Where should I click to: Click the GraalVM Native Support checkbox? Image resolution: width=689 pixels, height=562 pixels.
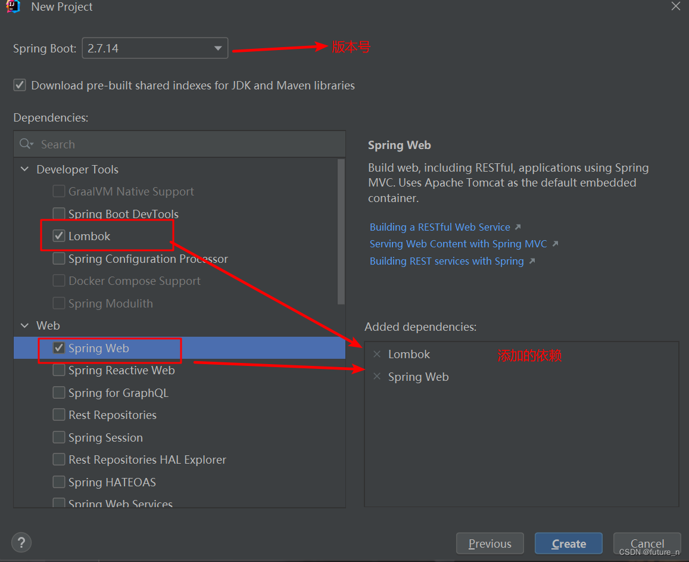coord(59,191)
